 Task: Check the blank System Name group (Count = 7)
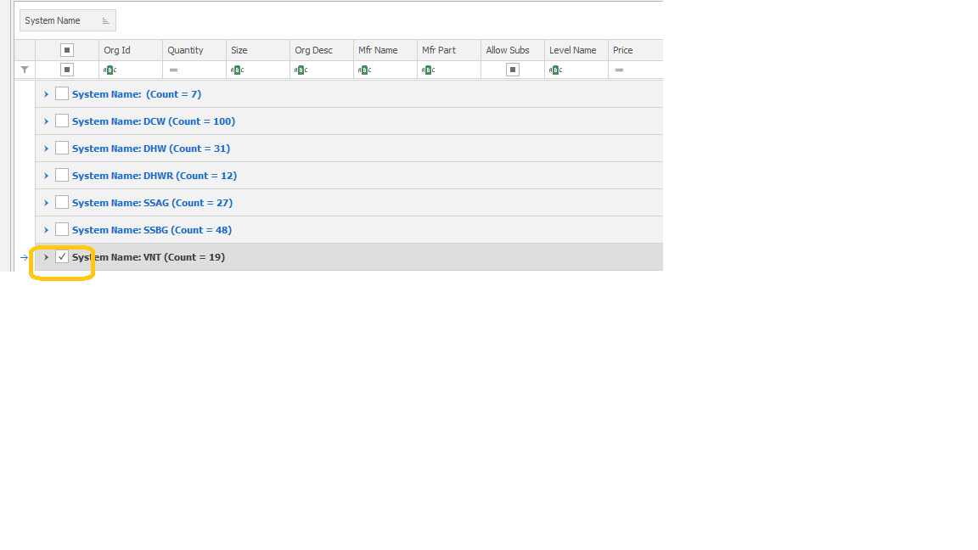point(62,93)
